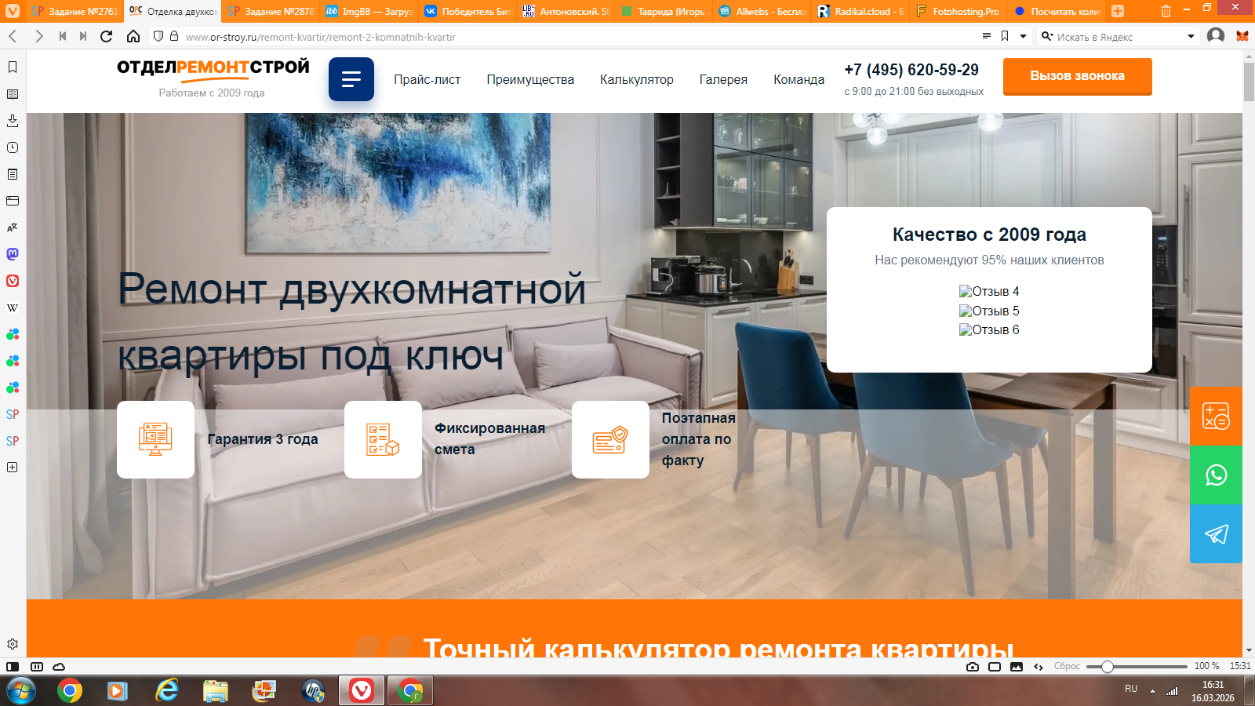Open the Mastodon web panel

13,254
